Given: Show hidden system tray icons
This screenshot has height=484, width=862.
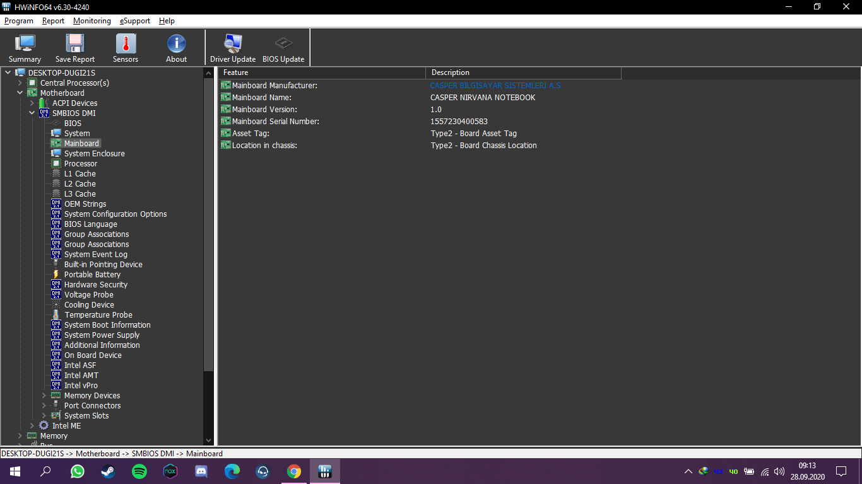Looking at the screenshot, I should tap(688, 471).
